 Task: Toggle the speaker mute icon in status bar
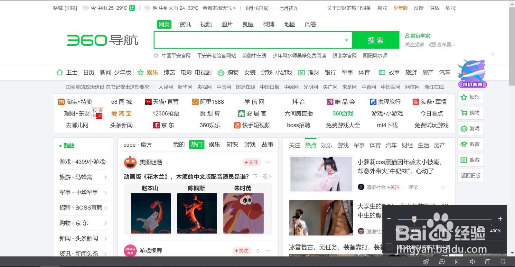tap(472, 262)
